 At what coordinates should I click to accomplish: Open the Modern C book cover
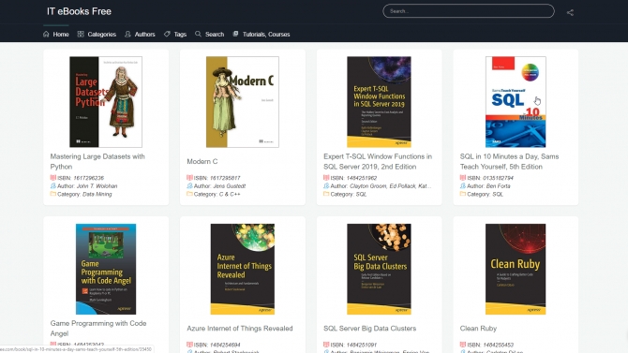tap(243, 102)
